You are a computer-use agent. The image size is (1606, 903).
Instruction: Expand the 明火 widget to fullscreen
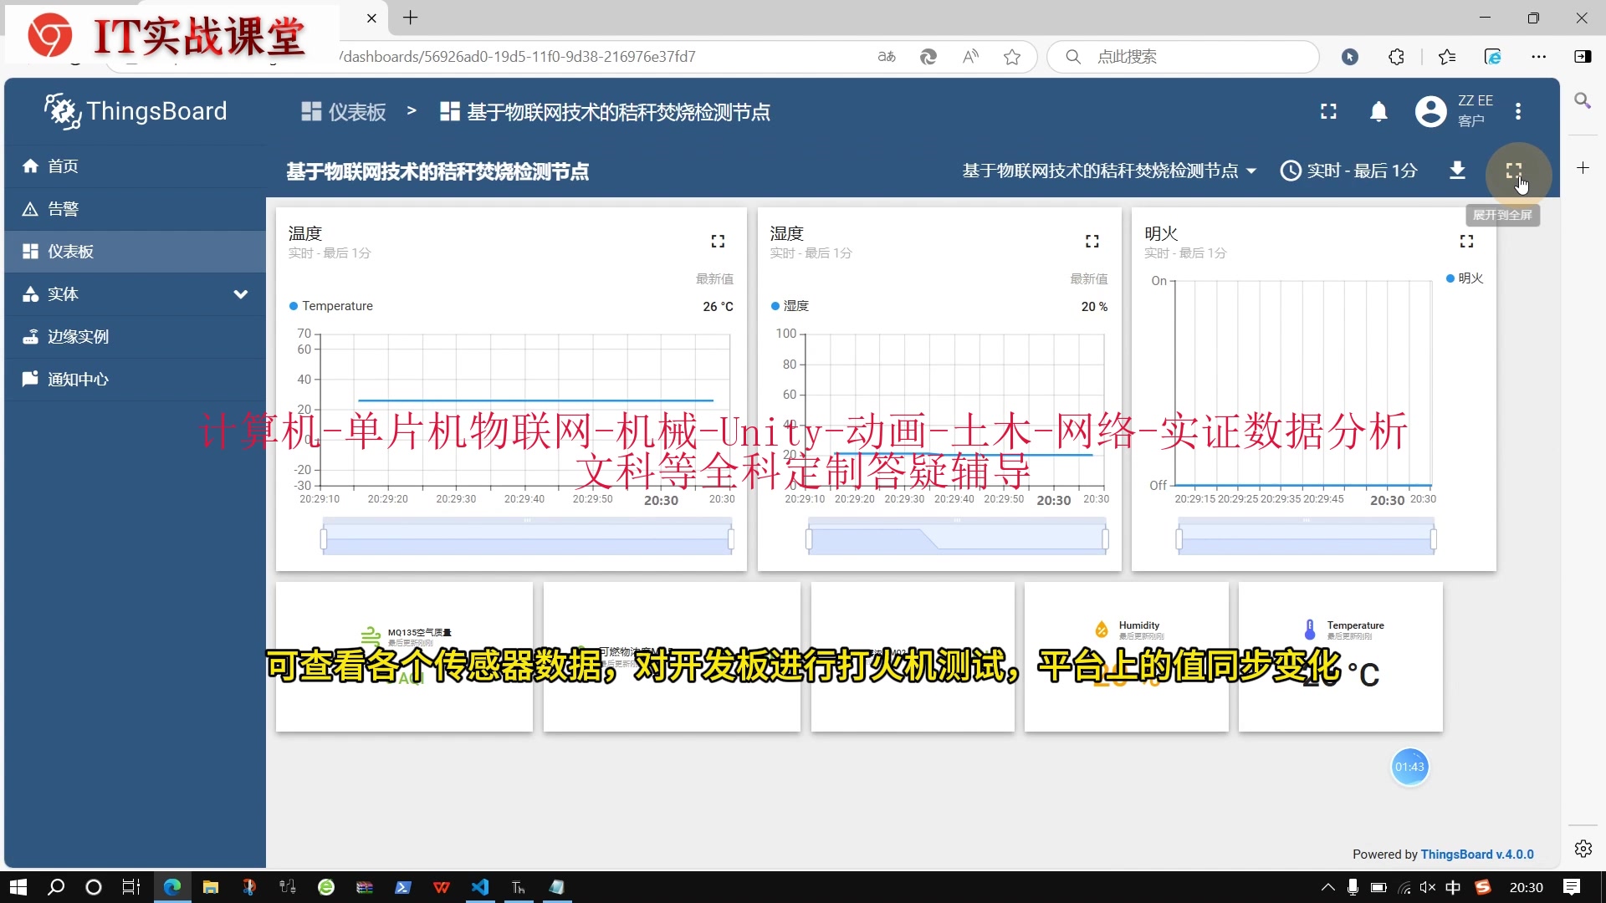pyautogui.click(x=1466, y=242)
